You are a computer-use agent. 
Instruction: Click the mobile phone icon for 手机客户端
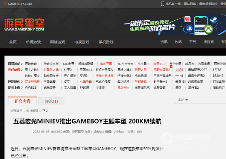163,4
